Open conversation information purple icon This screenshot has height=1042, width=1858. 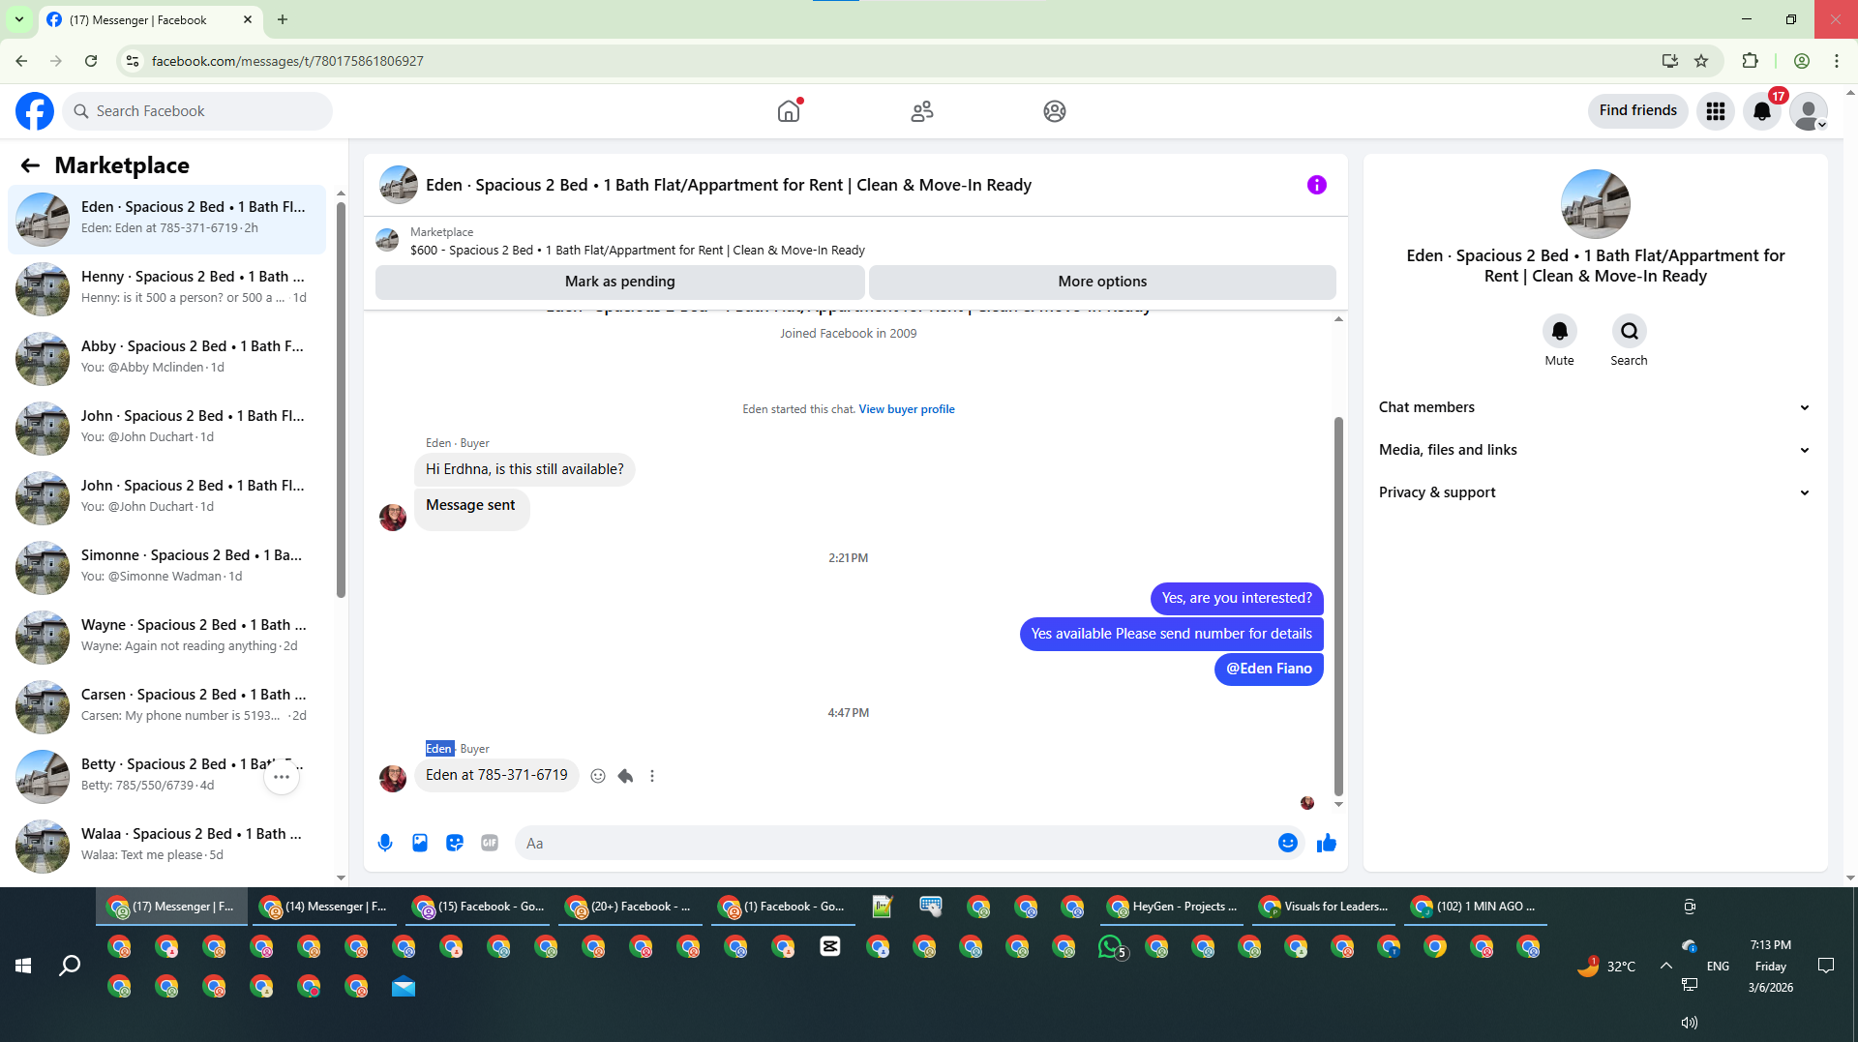point(1316,185)
